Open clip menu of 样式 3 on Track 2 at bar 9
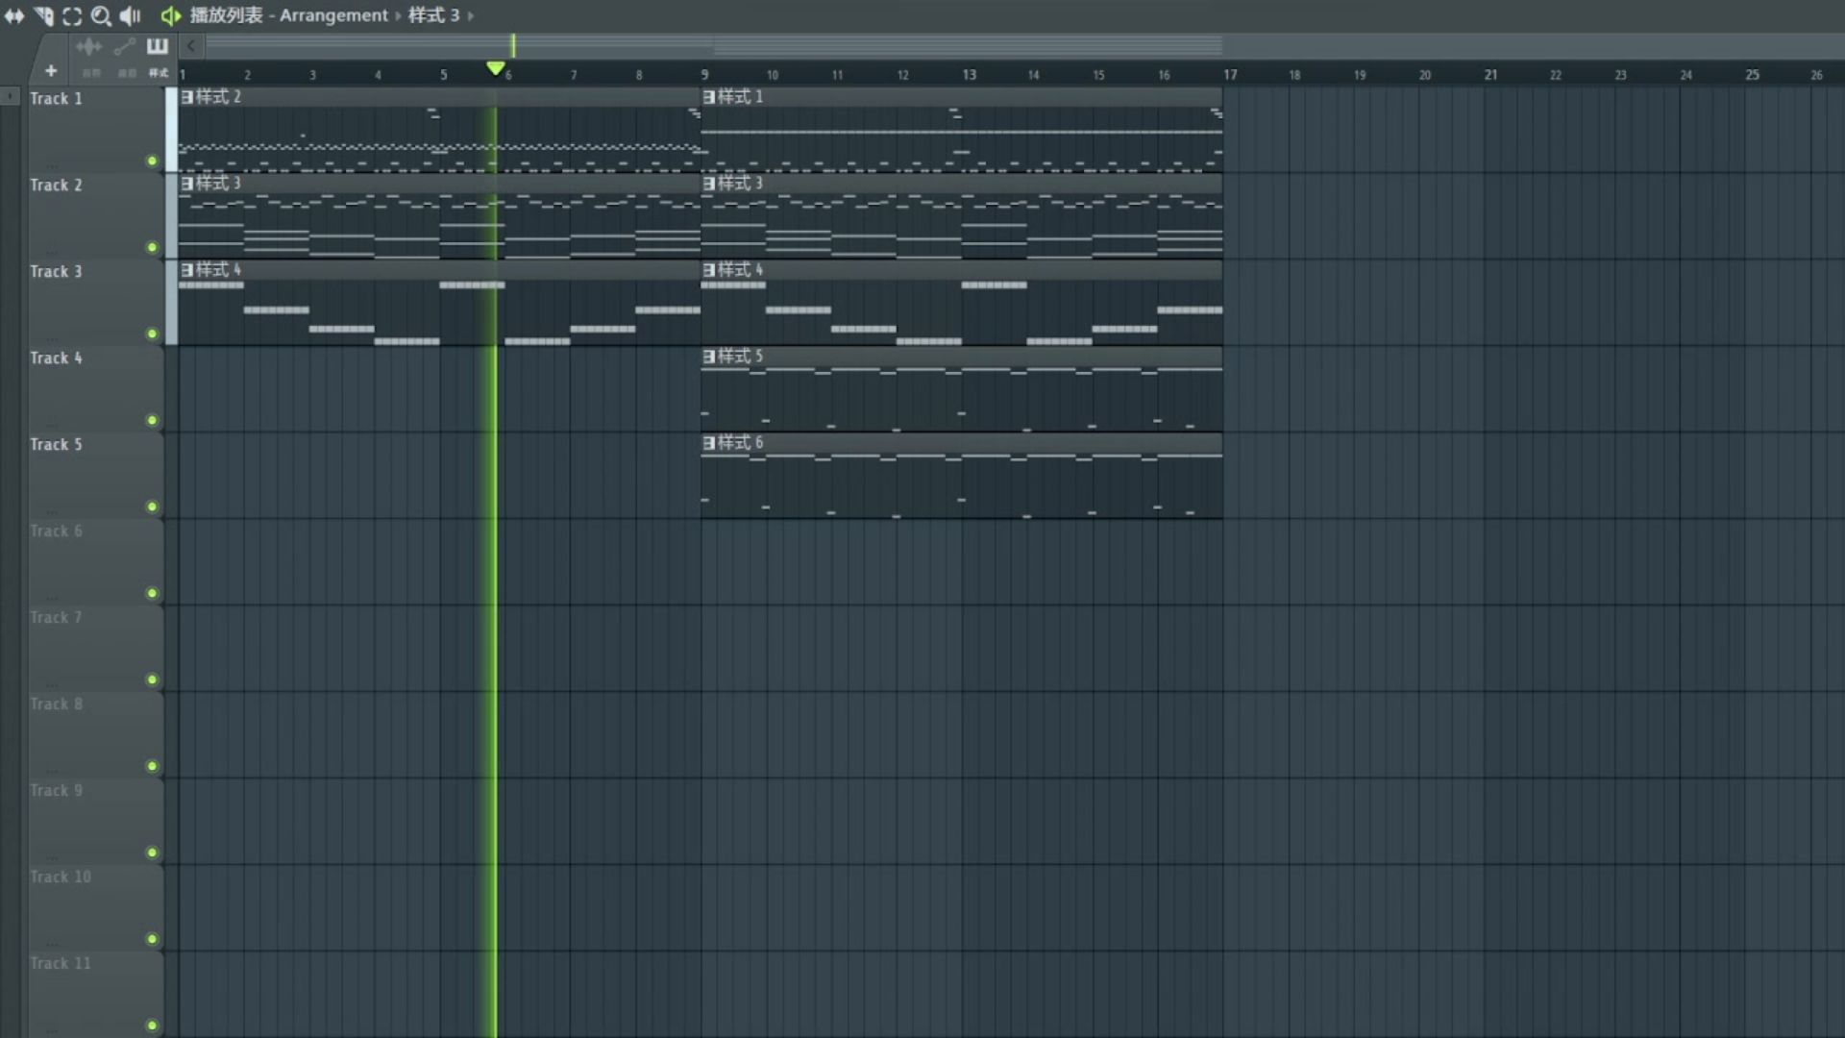The image size is (1845, 1038). point(709,184)
